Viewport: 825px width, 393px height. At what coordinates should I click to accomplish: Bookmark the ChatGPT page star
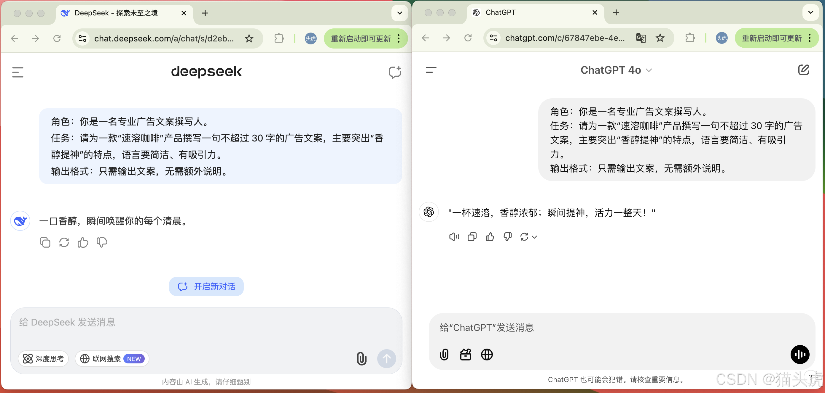point(660,38)
